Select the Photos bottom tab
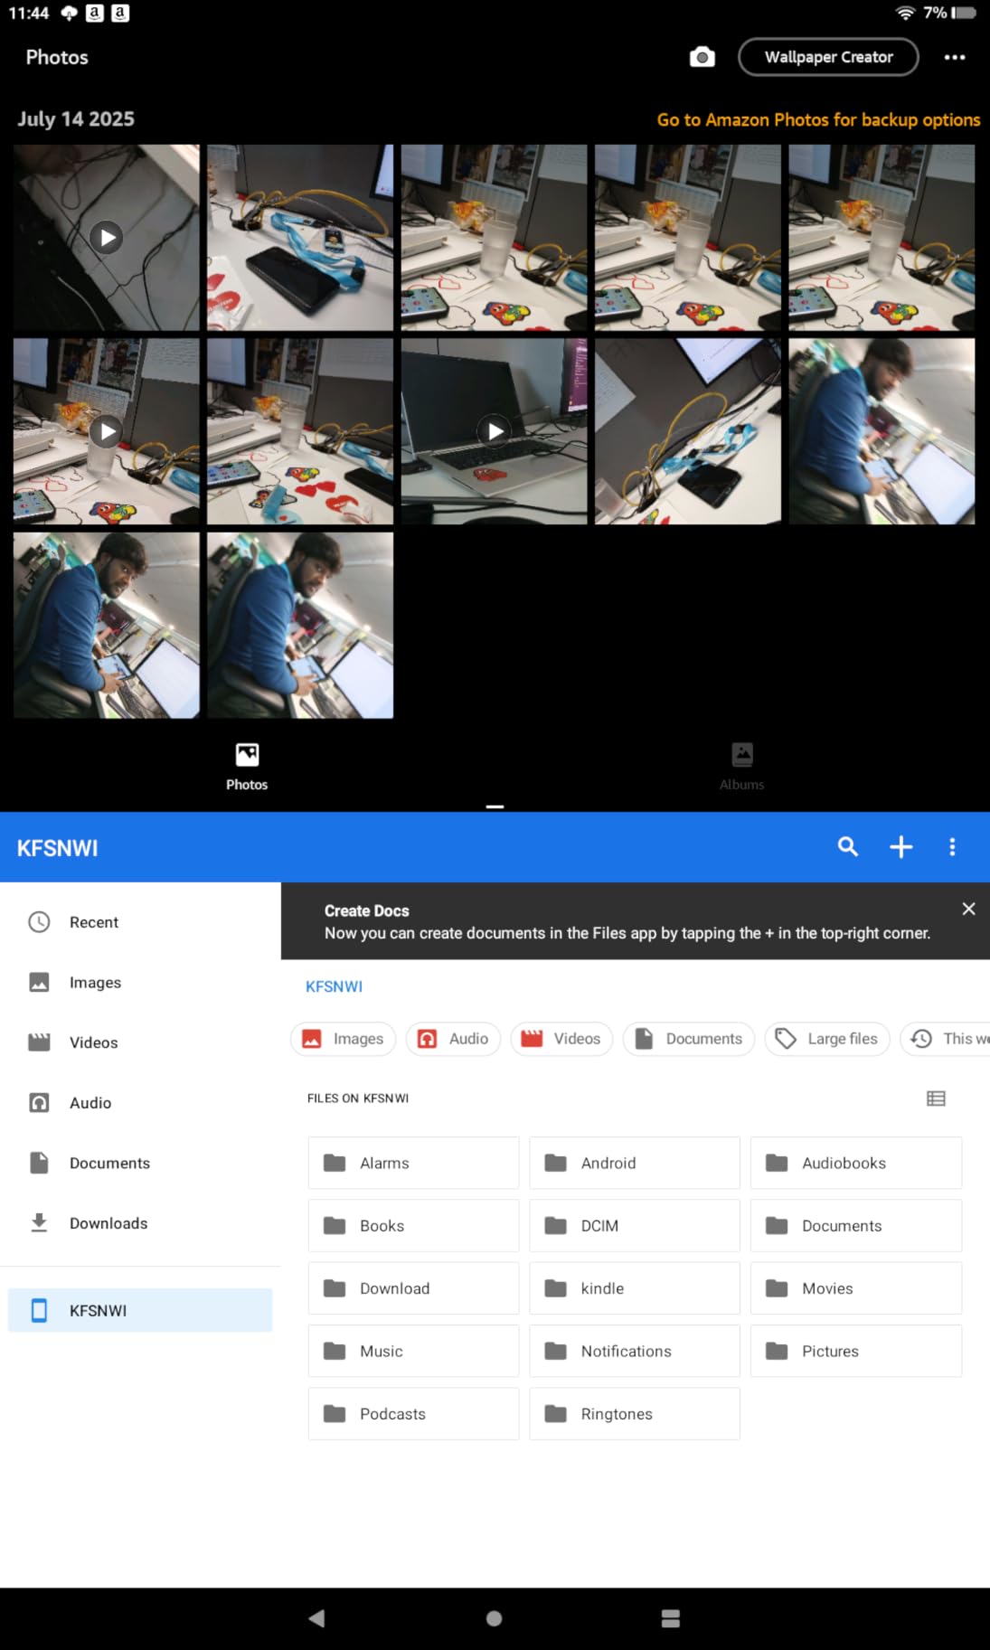Viewport: 990px width, 1650px height. [x=247, y=766]
